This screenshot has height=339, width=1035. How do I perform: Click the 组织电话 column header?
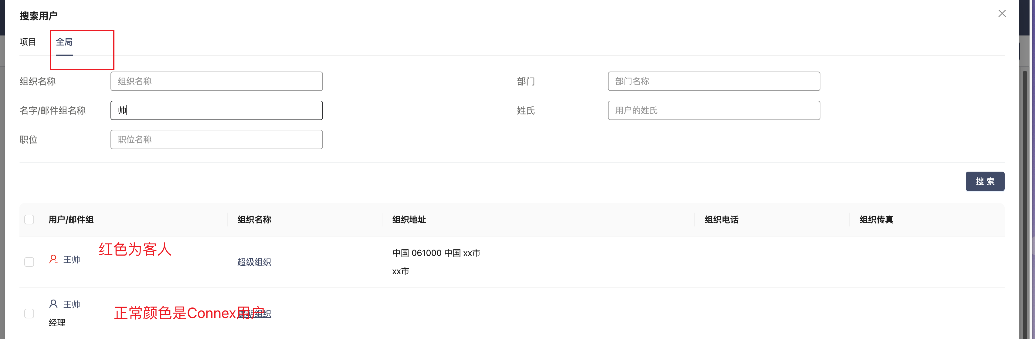(x=721, y=220)
